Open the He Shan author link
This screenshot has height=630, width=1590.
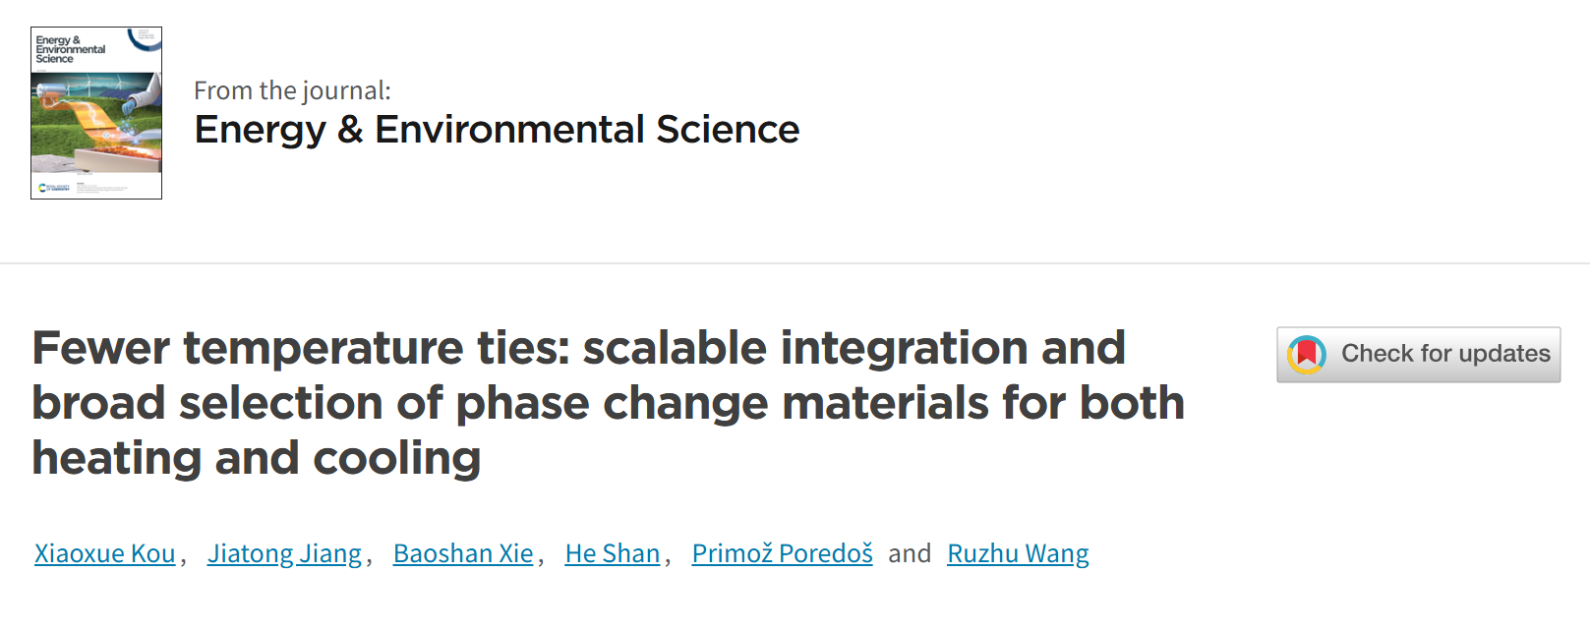coord(612,553)
